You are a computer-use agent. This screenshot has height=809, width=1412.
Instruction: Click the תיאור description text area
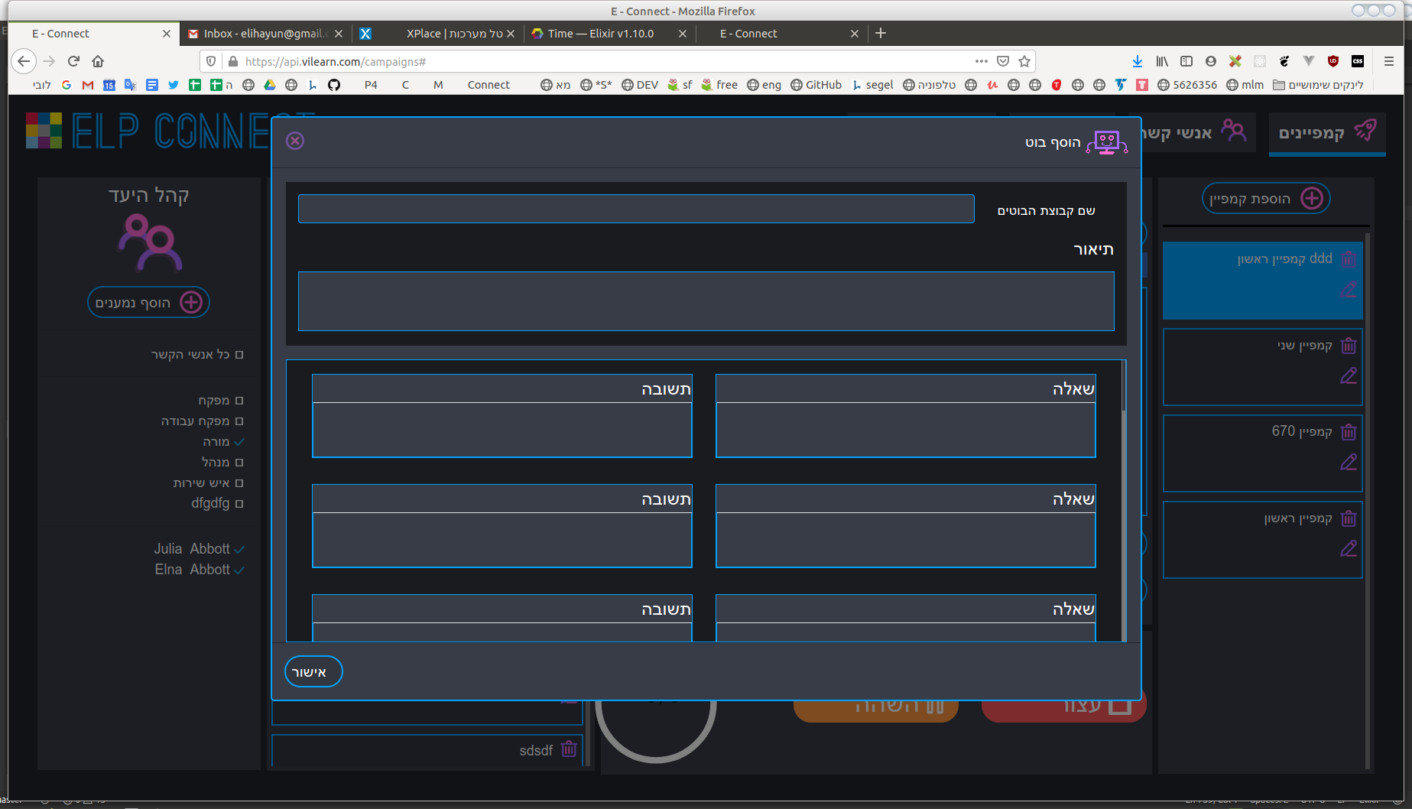[x=706, y=301]
